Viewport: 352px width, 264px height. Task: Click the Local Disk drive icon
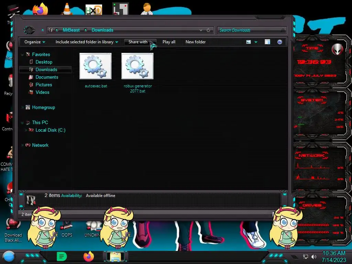[x=31, y=130]
